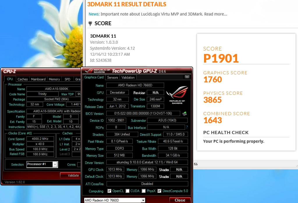The width and height of the screenshot is (298, 203).
Task: Toggle the PhysX checkbox
Action: coord(144,191)
